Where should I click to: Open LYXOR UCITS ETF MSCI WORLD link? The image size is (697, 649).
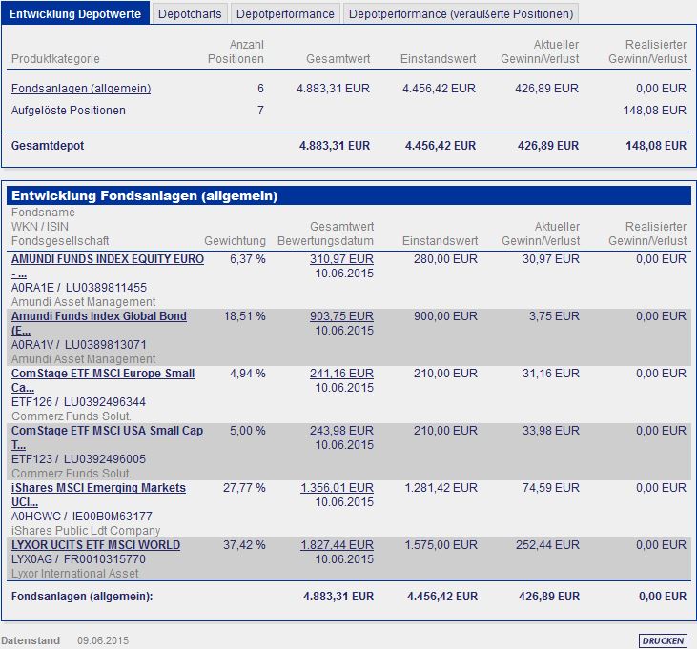95,544
